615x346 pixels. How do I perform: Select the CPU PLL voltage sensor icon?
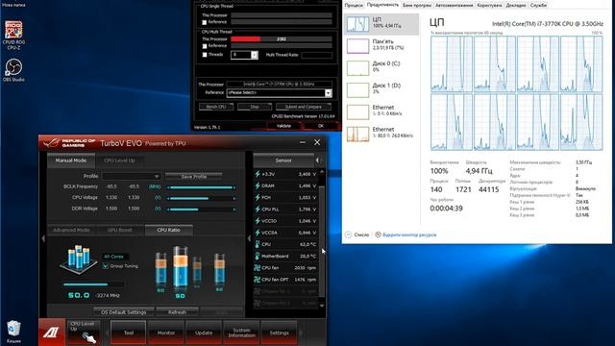pyautogui.click(x=258, y=210)
